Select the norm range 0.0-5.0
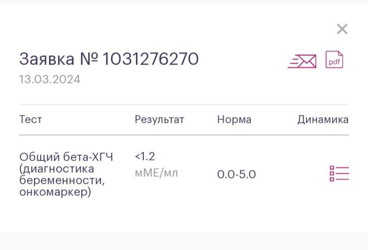368x250 pixels. tap(236, 174)
